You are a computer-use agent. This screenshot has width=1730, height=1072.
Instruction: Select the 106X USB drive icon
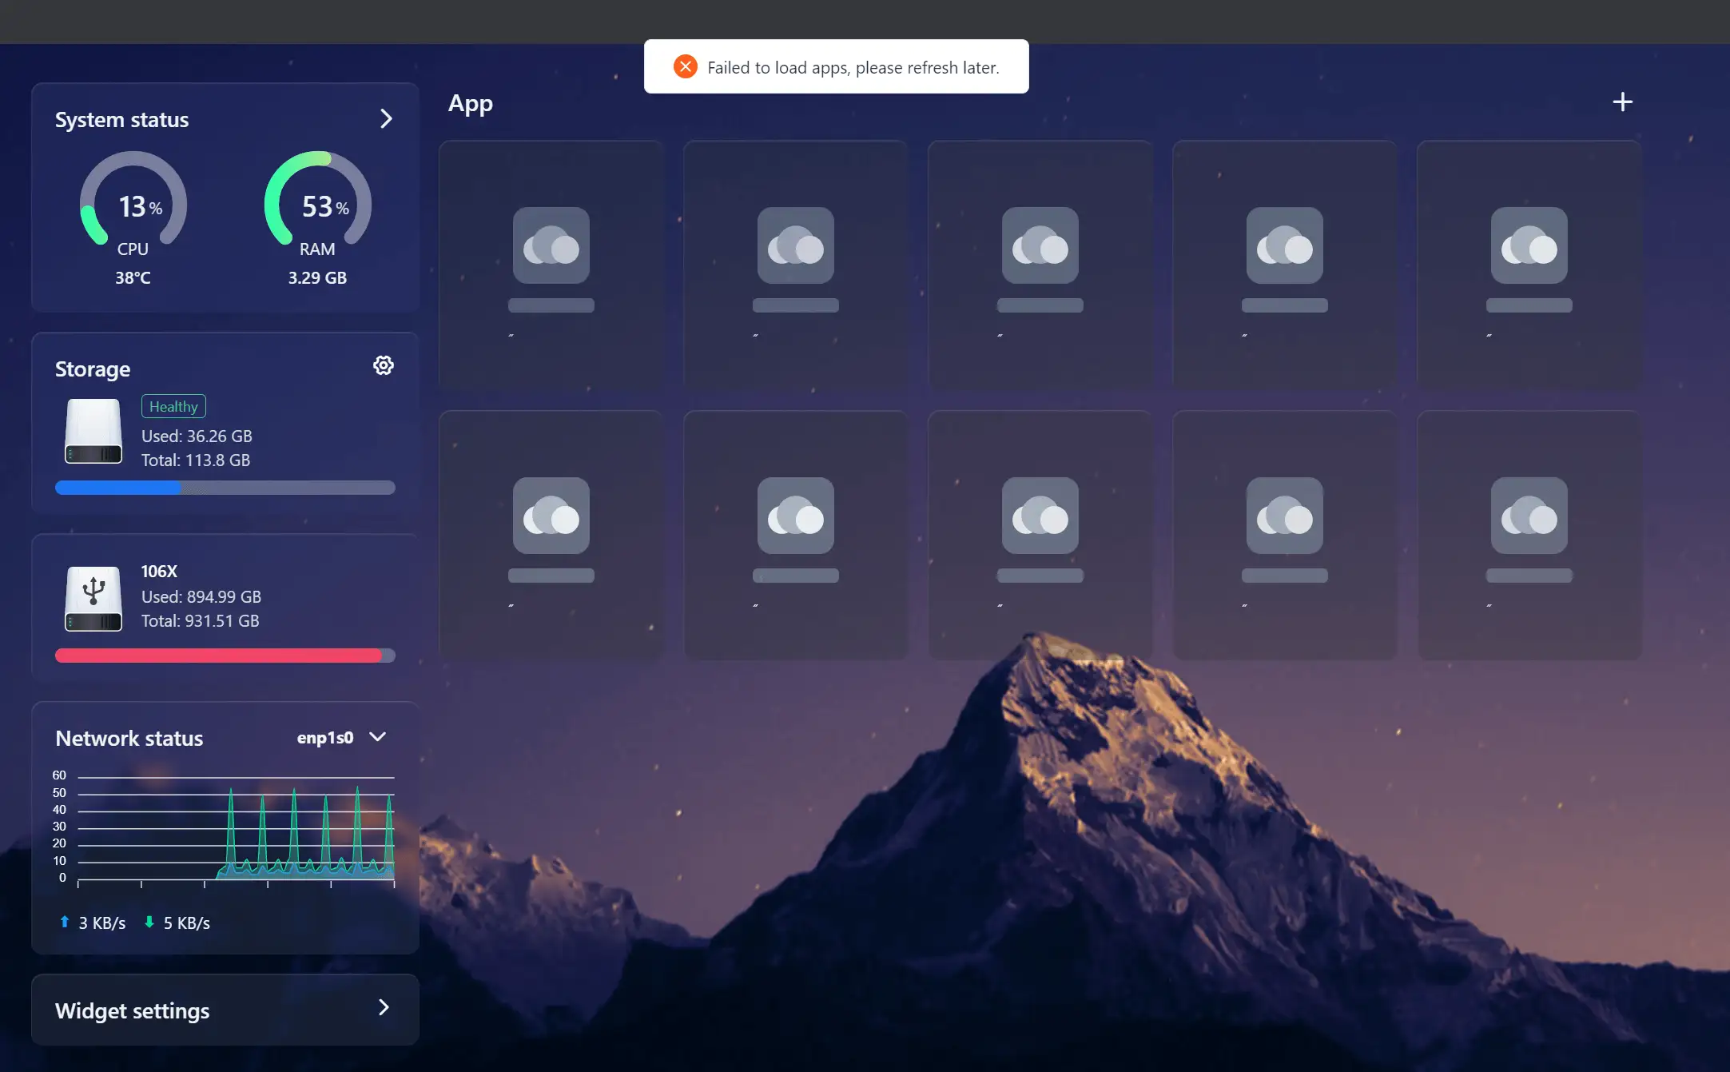93,599
